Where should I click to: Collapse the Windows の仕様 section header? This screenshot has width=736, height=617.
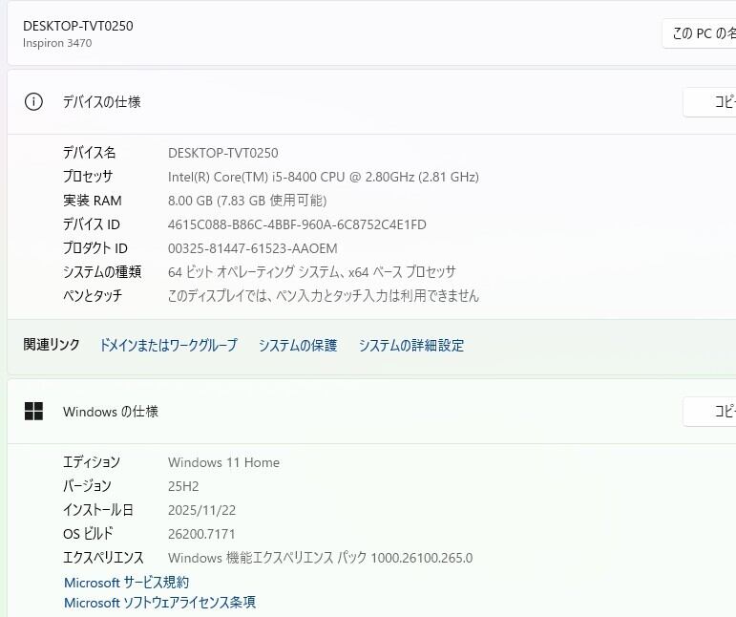[x=371, y=412]
